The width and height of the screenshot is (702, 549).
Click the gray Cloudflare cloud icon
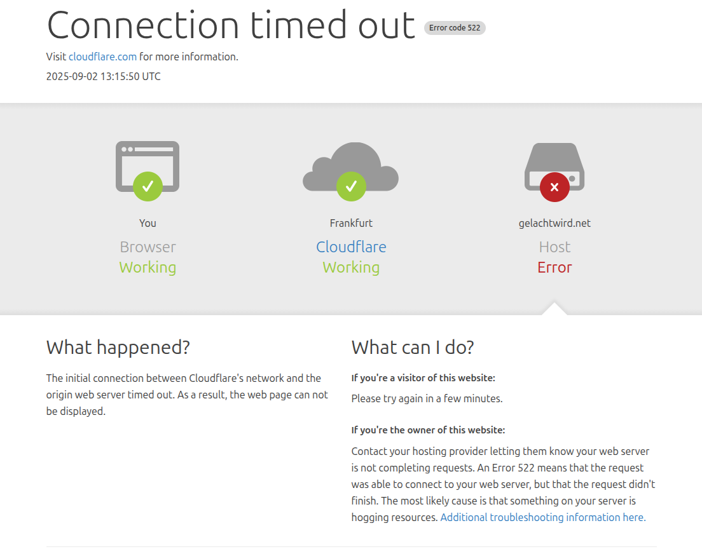(x=351, y=166)
